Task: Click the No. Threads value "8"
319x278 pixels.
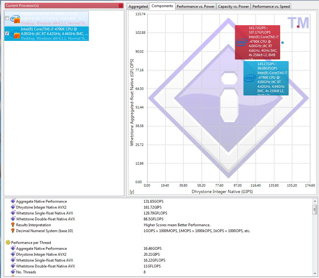Action: point(145,272)
